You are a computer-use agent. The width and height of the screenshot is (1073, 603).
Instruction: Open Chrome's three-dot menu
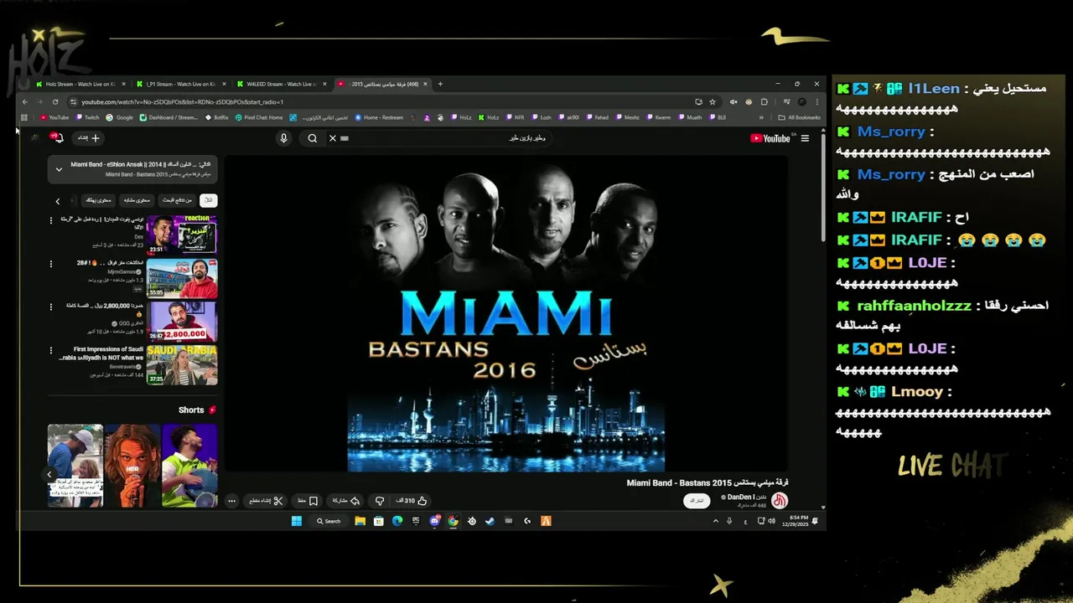click(x=816, y=101)
